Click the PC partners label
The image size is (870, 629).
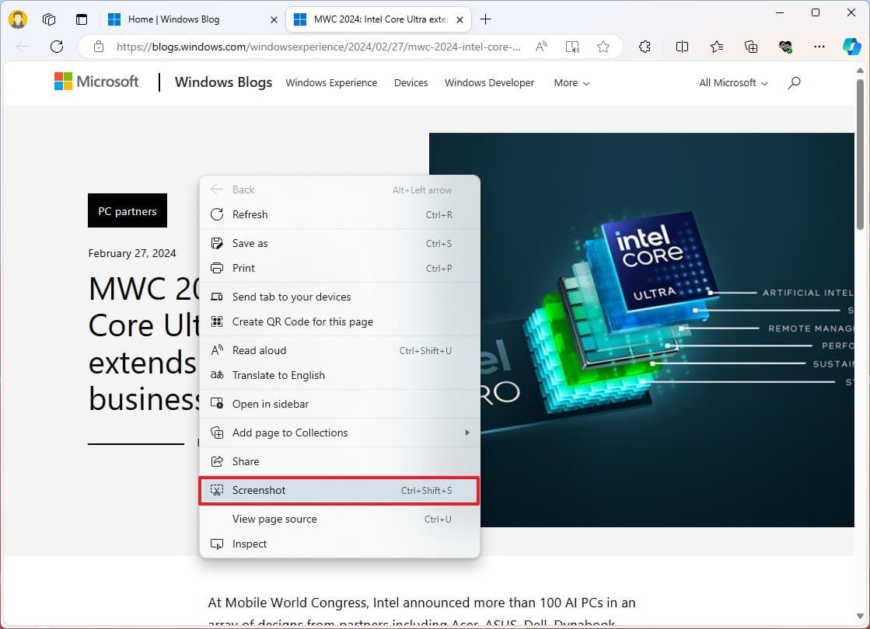tap(127, 210)
